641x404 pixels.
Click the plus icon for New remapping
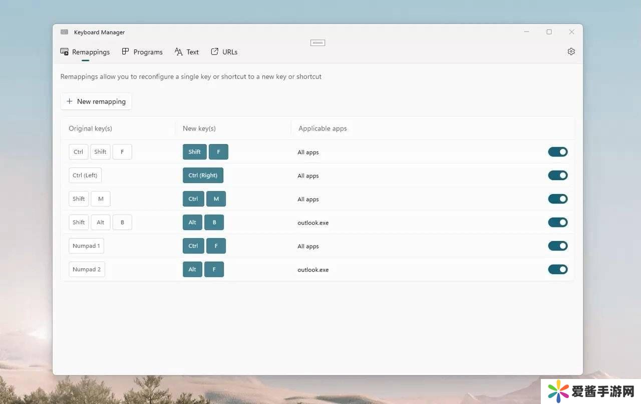(x=70, y=101)
